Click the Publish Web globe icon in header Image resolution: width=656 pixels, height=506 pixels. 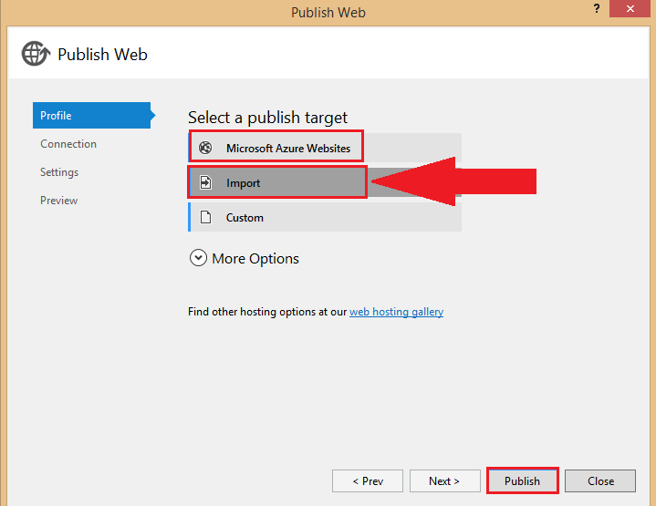[x=36, y=54]
